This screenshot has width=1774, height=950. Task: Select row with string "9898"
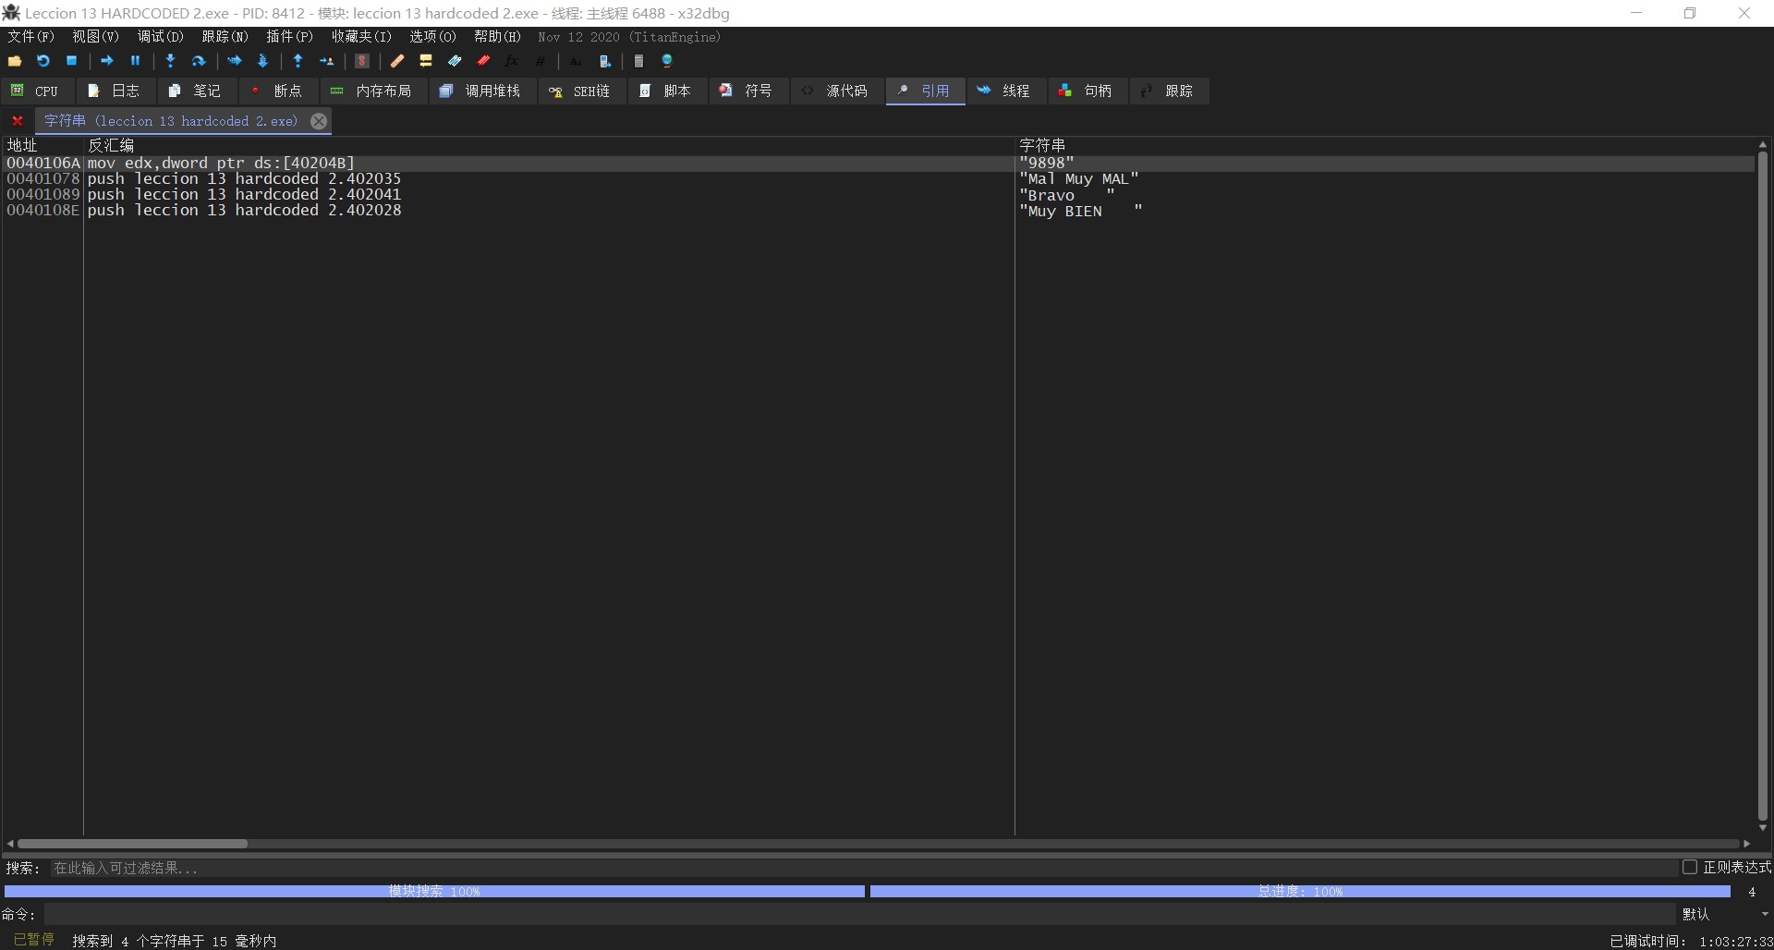[879, 164]
